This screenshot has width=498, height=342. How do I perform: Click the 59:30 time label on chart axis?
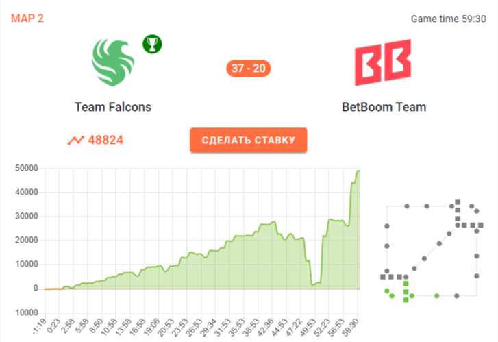(x=351, y=327)
